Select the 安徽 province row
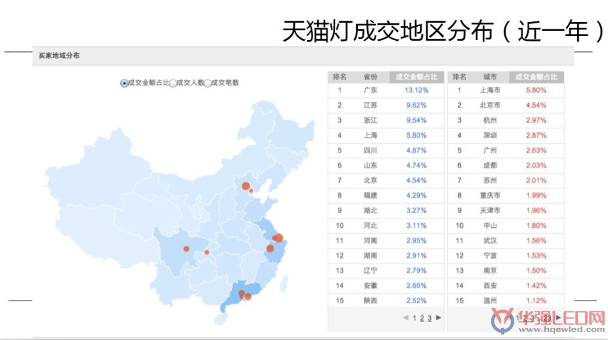 386,286
